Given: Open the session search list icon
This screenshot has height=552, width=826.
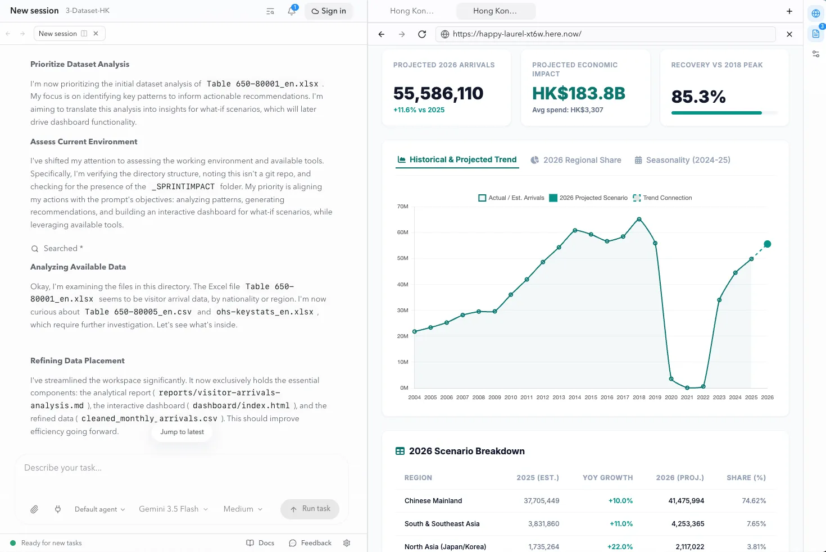Looking at the screenshot, I should (x=270, y=11).
